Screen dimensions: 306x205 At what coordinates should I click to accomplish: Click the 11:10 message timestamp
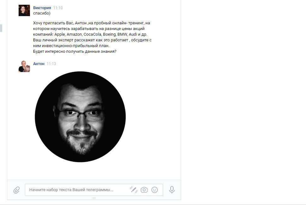click(x=58, y=8)
